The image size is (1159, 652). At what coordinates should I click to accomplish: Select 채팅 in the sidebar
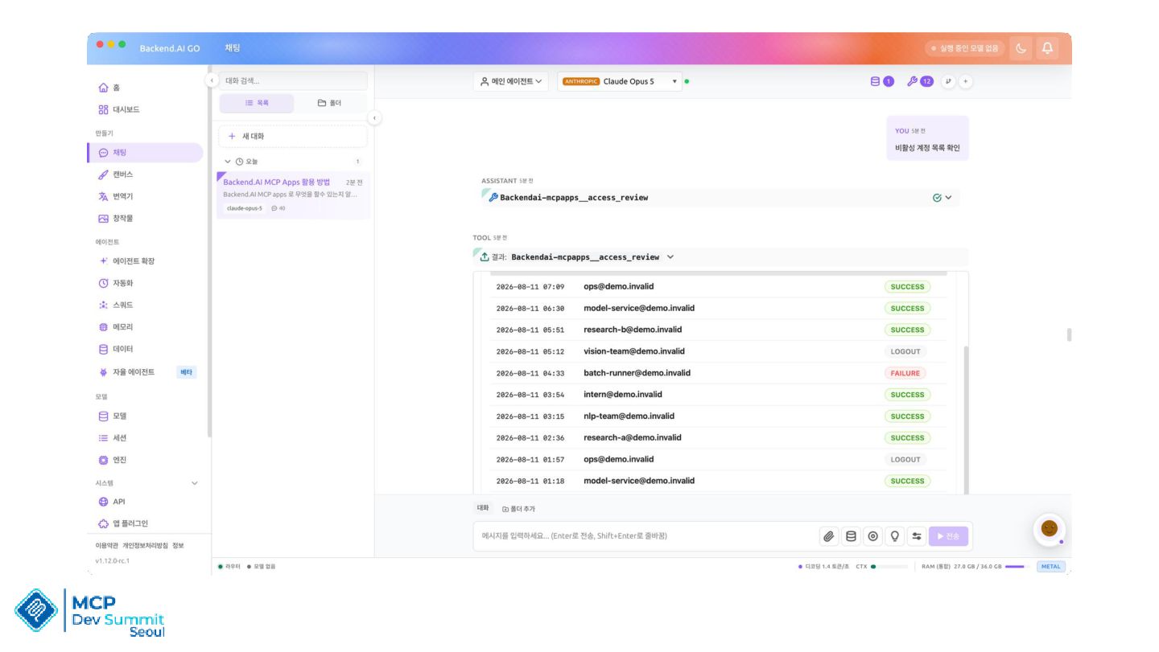(145, 153)
